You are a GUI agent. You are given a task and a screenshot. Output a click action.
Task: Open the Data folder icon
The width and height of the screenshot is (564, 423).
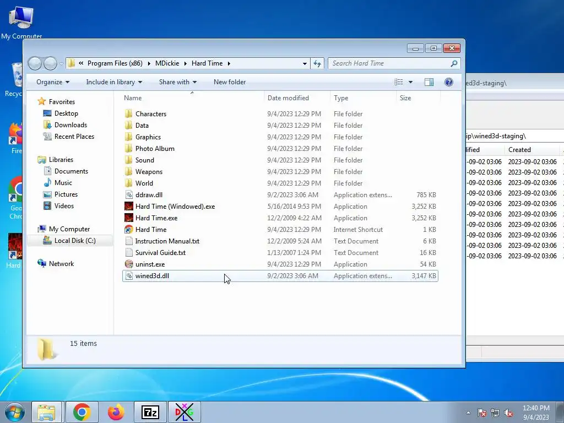(x=129, y=126)
